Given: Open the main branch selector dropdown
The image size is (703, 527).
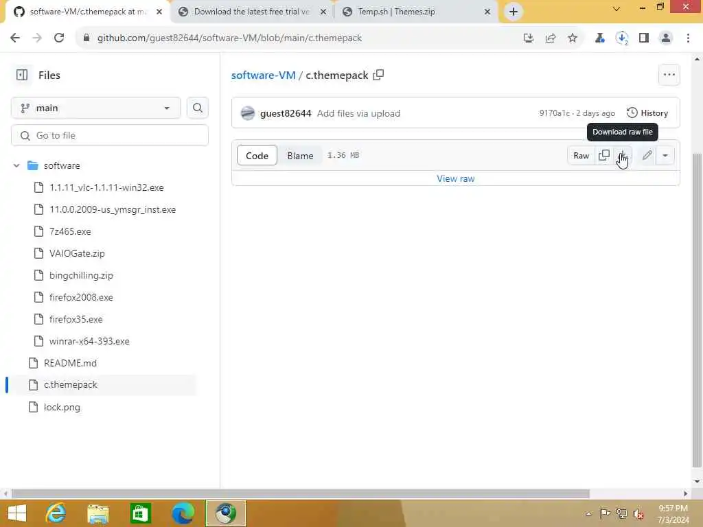Looking at the screenshot, I should [x=96, y=108].
